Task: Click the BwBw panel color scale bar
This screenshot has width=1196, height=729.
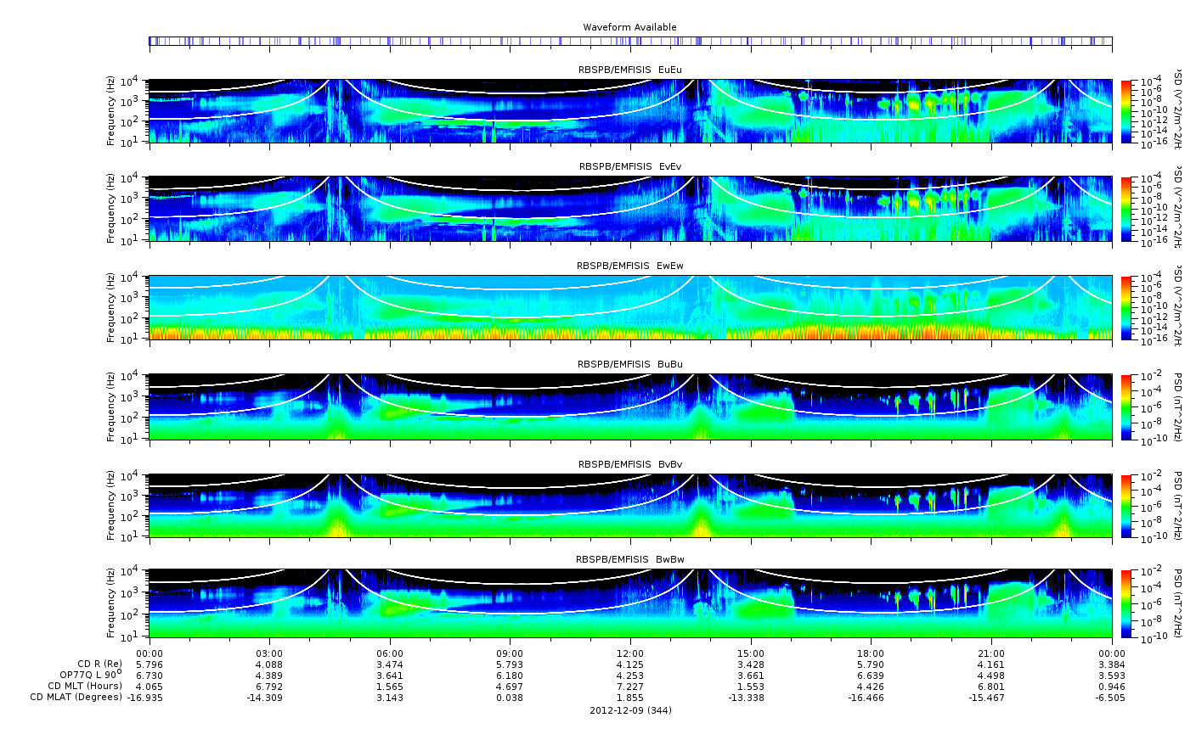Action: point(1125,604)
